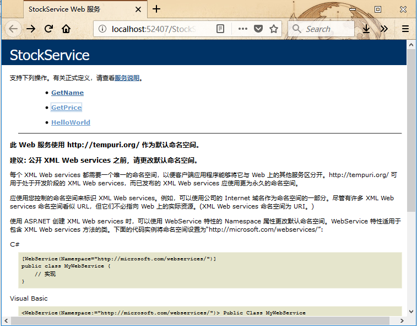Open the page actions three-dots menu

[x=242, y=29]
